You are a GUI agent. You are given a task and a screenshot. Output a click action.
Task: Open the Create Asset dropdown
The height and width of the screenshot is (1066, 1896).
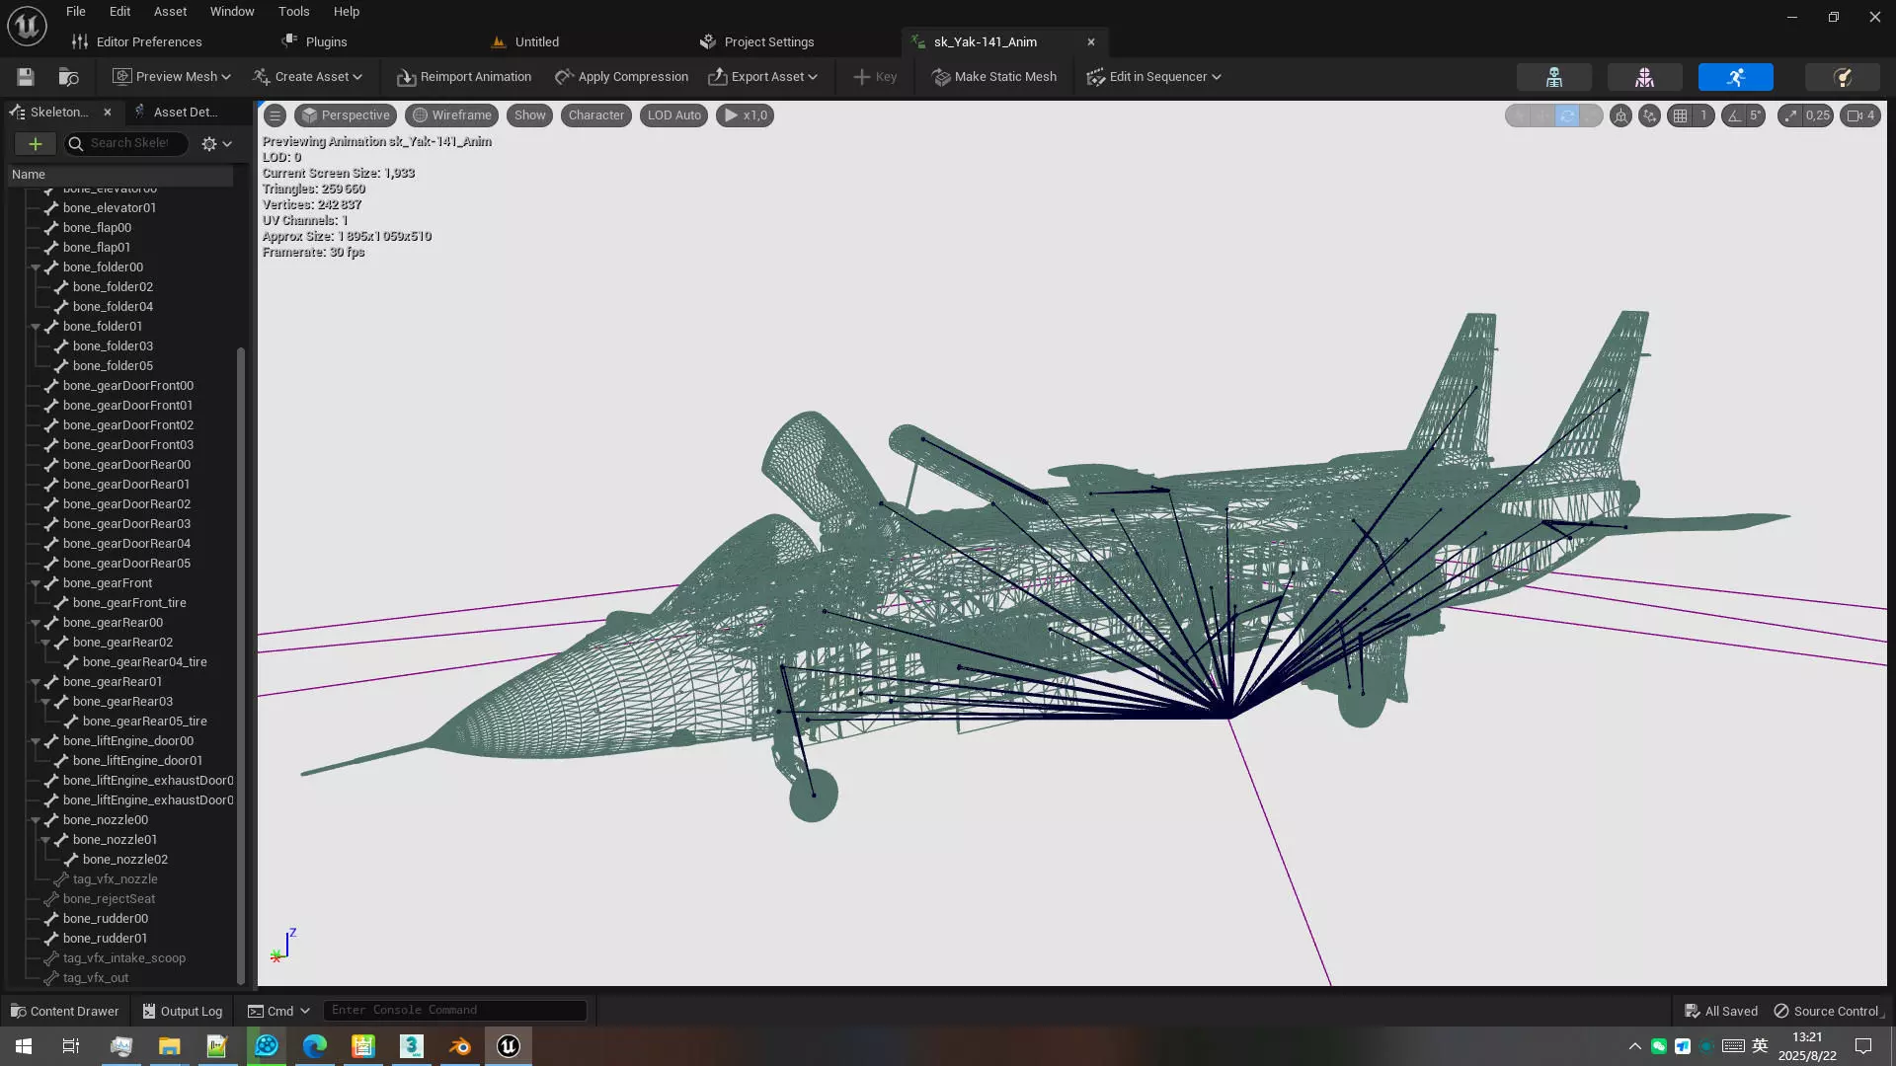pos(307,77)
